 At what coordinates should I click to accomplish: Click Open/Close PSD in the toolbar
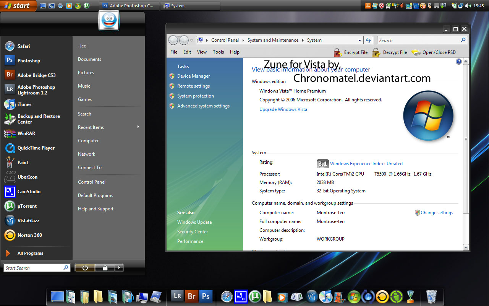(434, 52)
